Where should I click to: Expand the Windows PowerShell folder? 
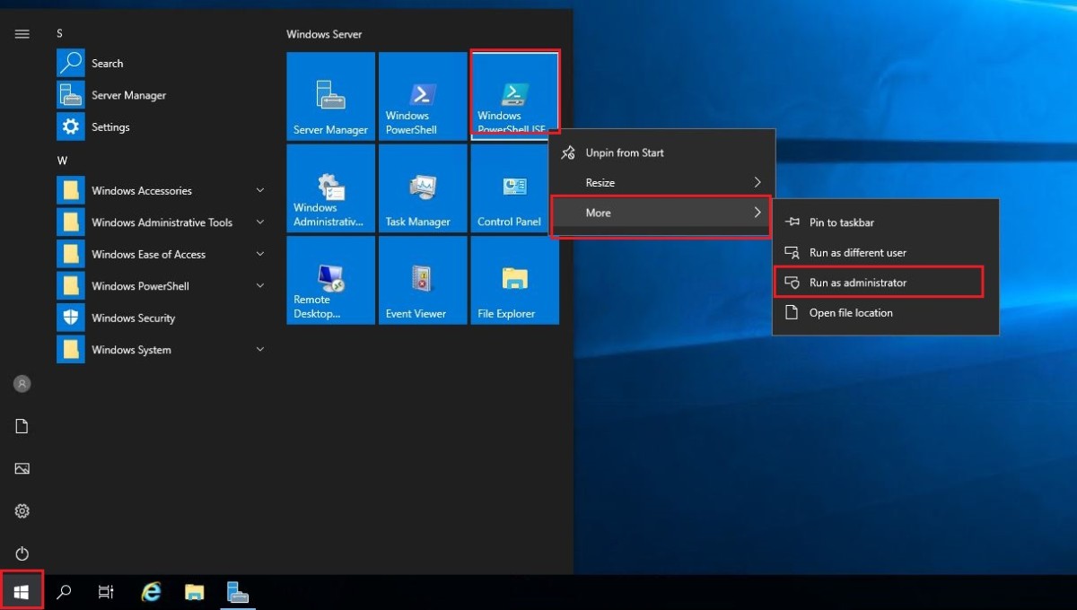coord(162,286)
